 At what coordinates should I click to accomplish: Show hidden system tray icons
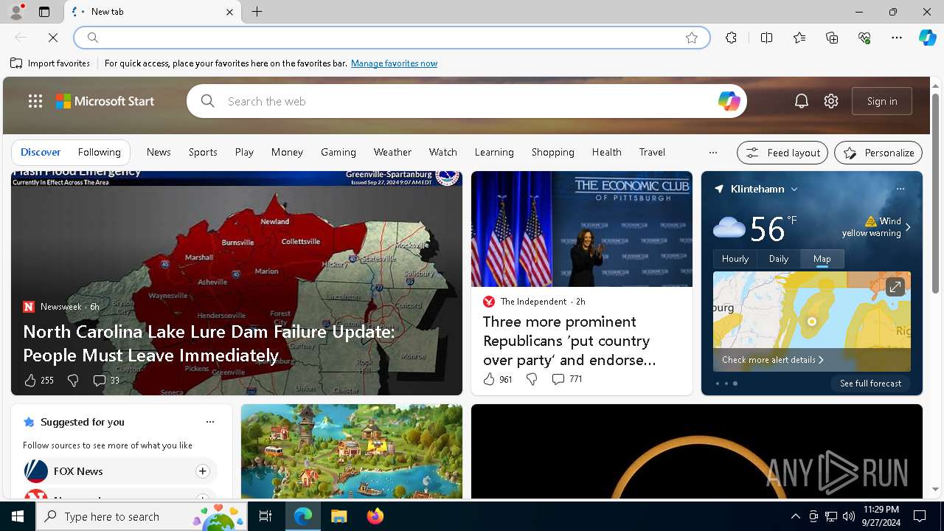[795, 516]
